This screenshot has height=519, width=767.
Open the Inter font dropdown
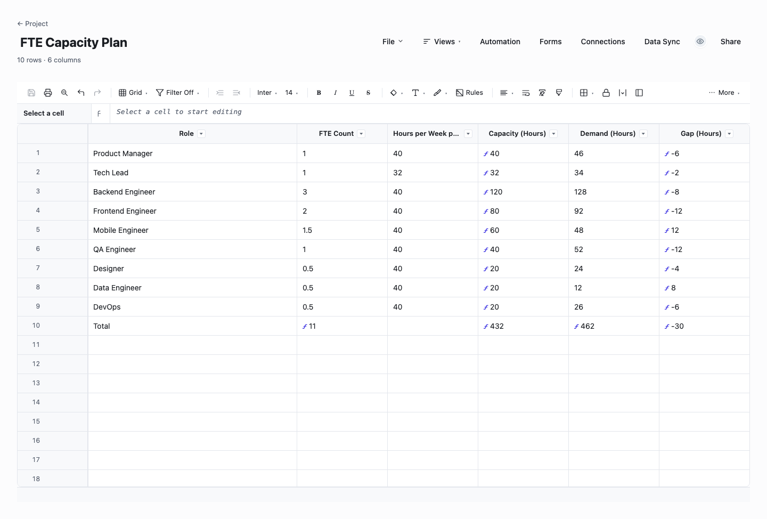pos(267,93)
